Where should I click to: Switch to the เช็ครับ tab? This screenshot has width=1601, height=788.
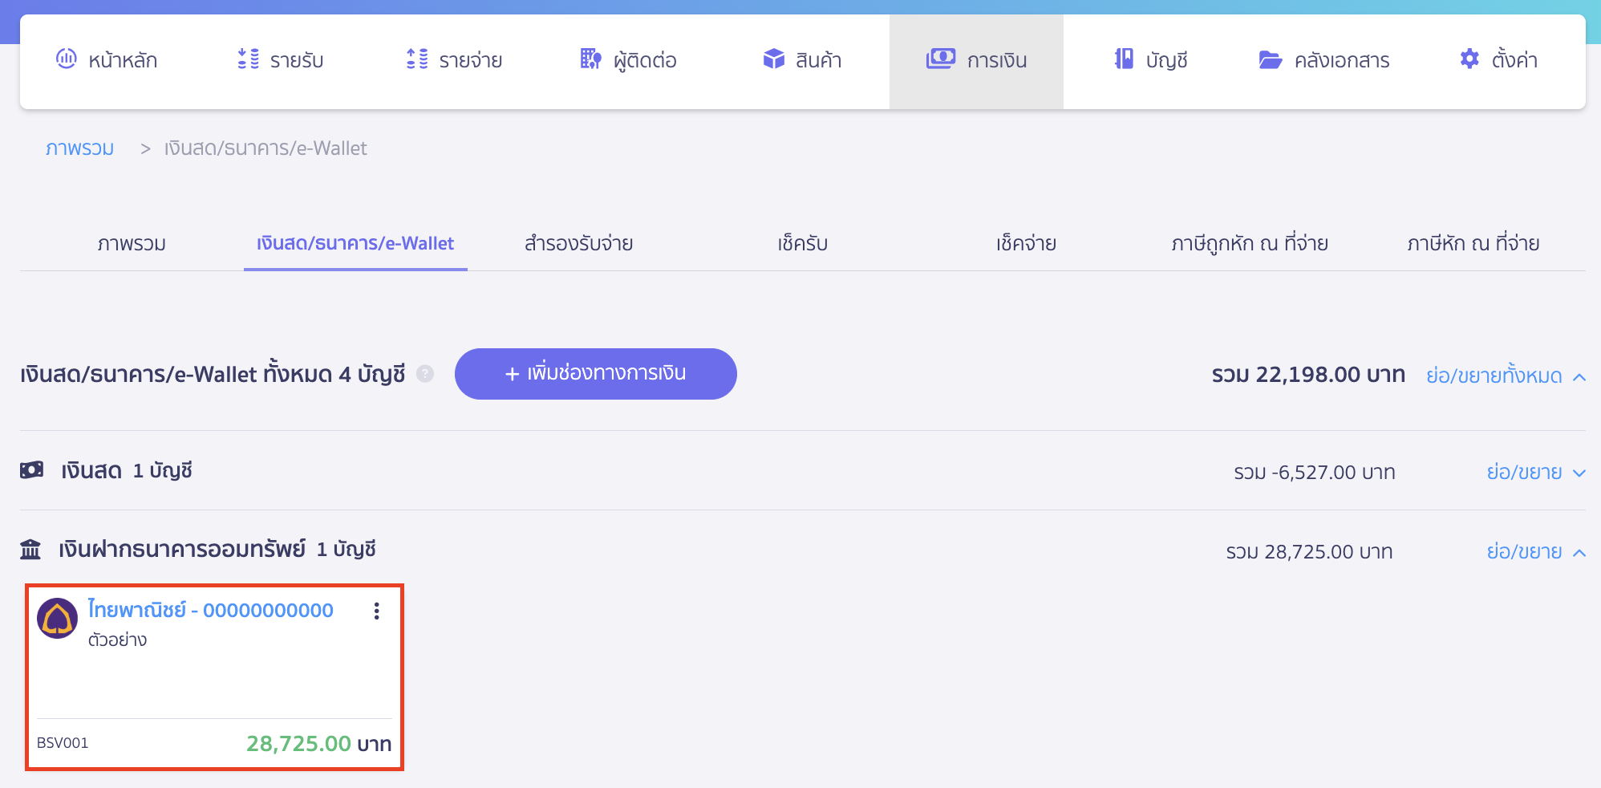tap(802, 244)
